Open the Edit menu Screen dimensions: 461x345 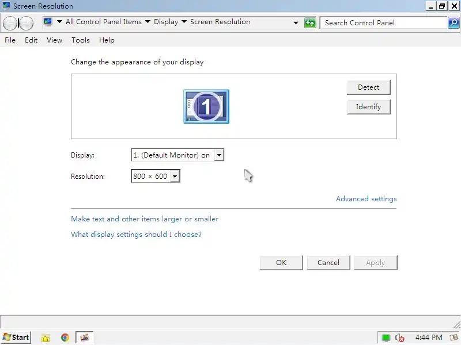coord(31,40)
